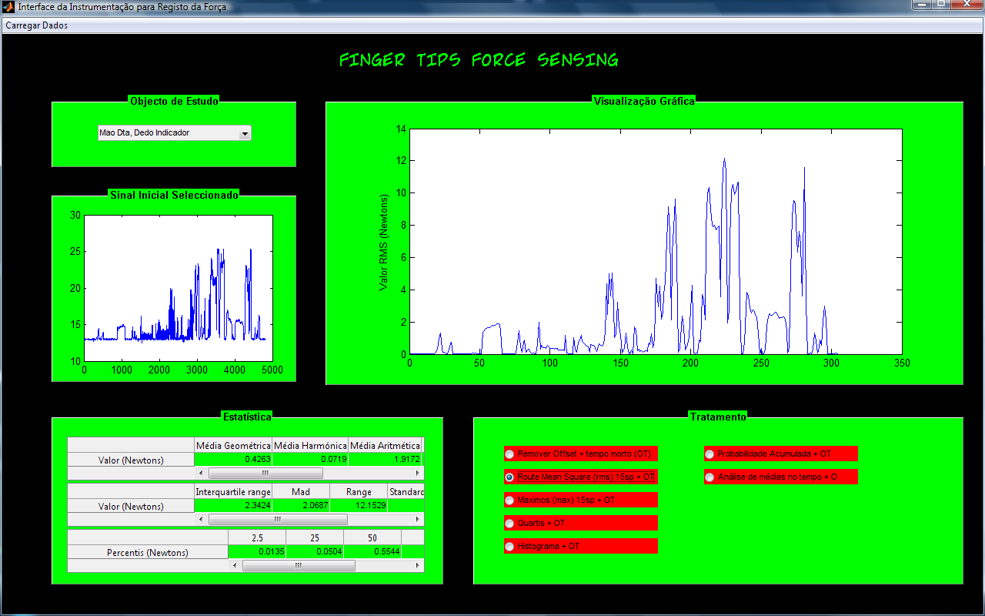Click the cell value 2.3424
Image resolution: width=985 pixels, height=616 pixels.
coord(233,506)
